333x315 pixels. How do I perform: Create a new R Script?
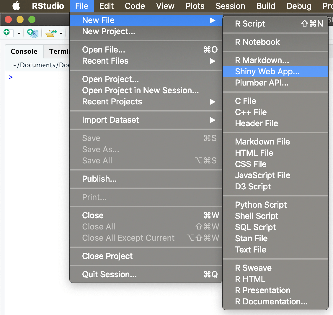[x=275, y=24]
